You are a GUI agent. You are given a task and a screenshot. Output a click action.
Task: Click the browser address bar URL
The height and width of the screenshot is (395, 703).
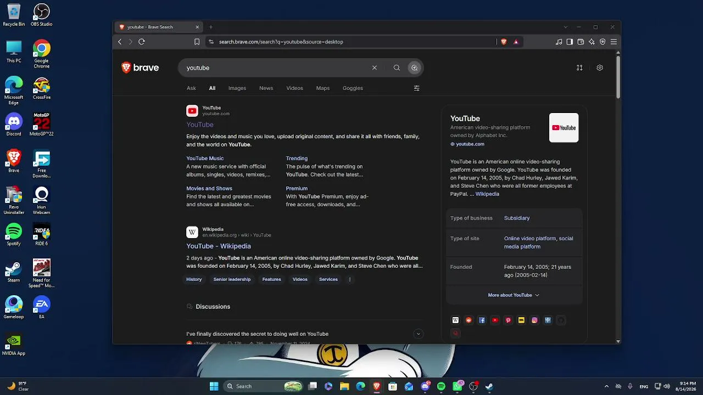pos(281,42)
